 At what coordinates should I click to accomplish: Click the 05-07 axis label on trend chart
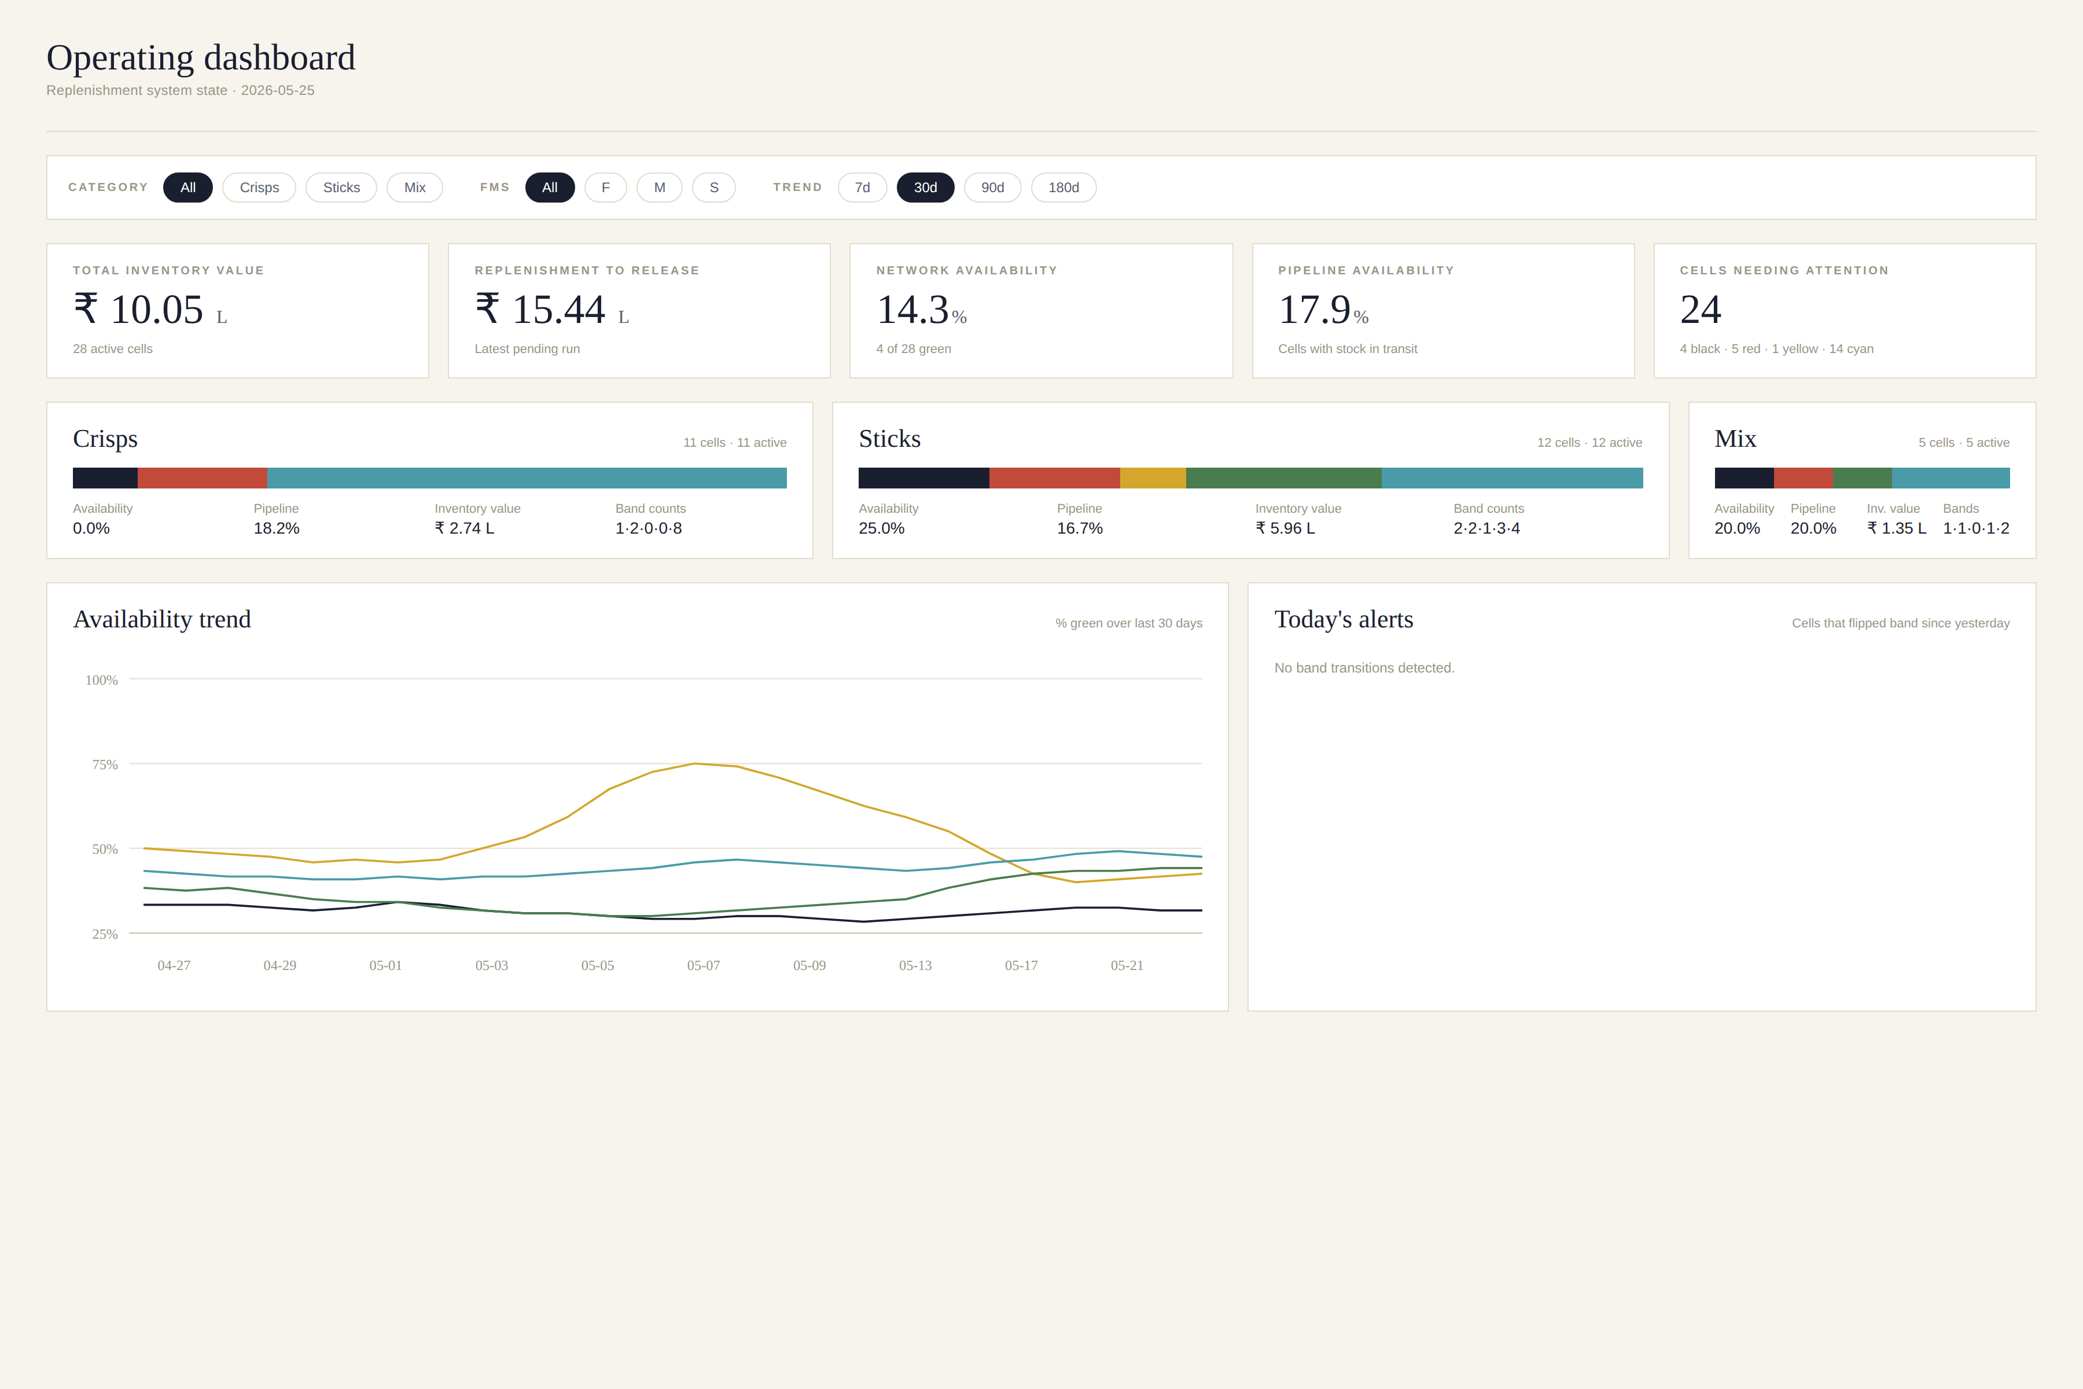click(703, 965)
